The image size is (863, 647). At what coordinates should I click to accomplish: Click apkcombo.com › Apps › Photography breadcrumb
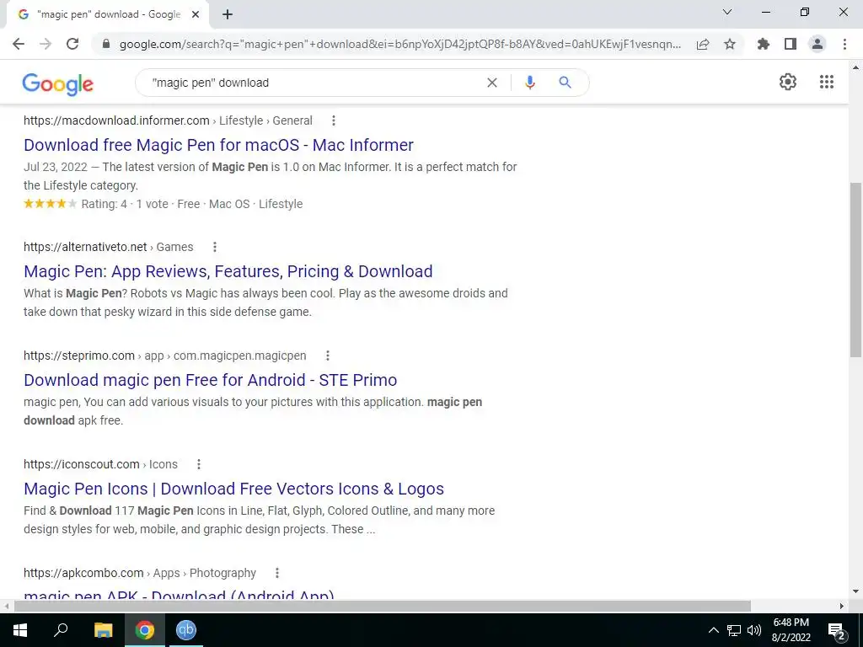[x=140, y=573]
